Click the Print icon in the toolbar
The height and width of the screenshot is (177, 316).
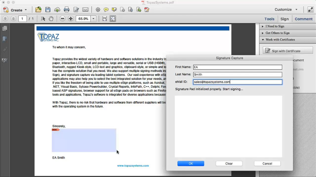pos(66,10)
